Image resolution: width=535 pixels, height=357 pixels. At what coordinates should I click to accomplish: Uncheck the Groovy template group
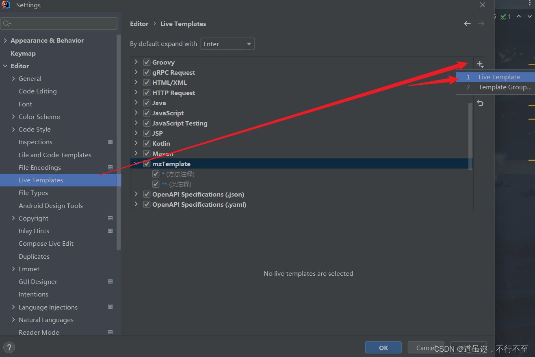(147, 62)
